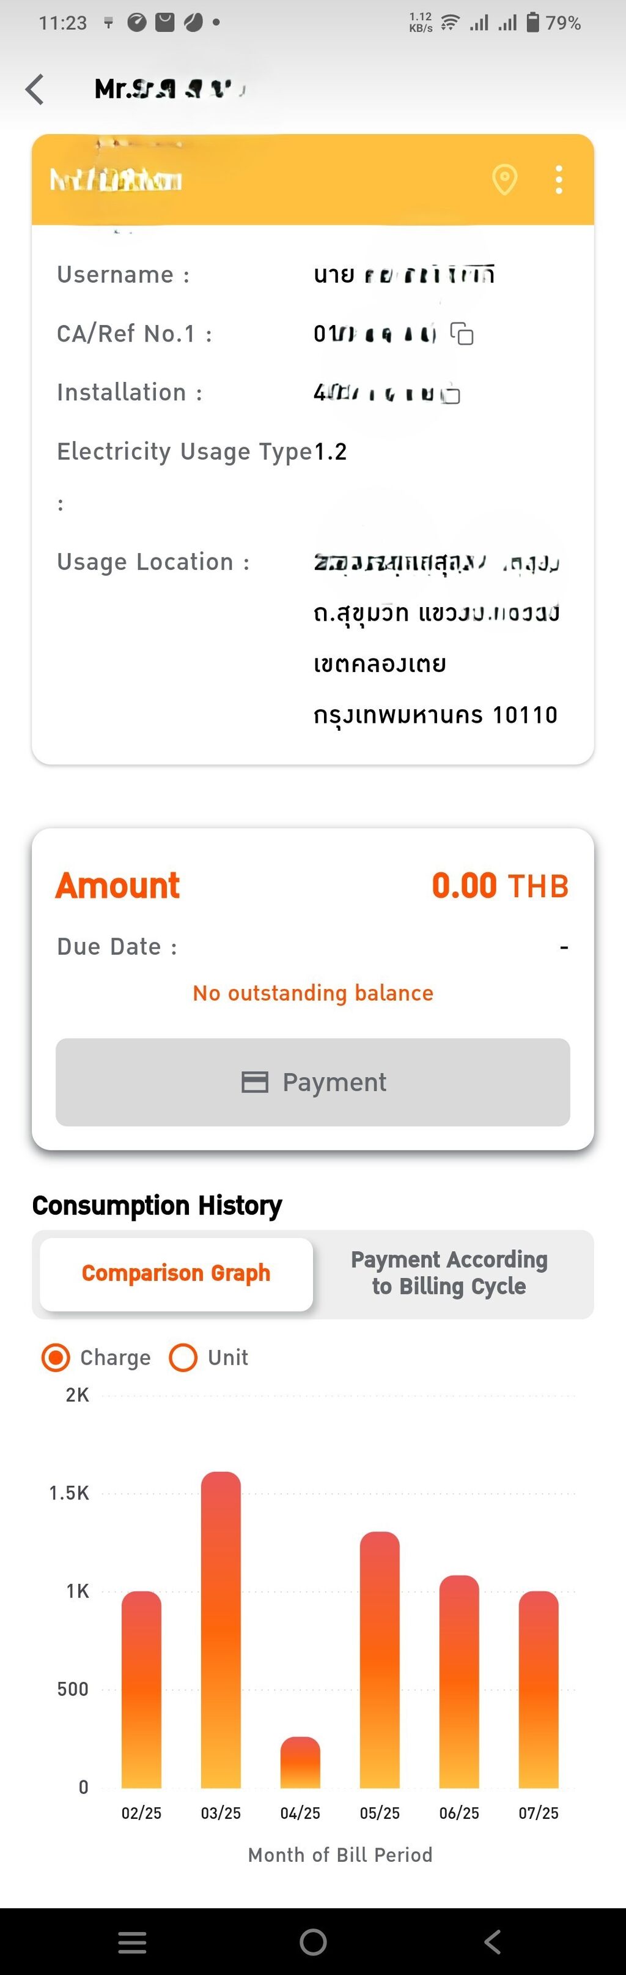
Task: Switch to the Comparison Graph tab
Action: pyautogui.click(x=176, y=1274)
